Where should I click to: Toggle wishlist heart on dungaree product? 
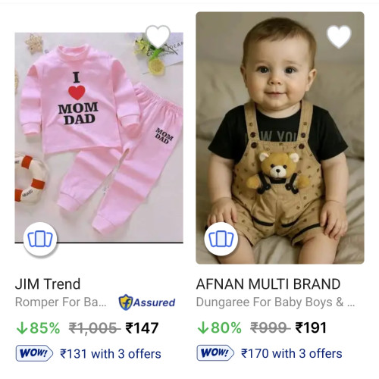pyautogui.click(x=339, y=36)
